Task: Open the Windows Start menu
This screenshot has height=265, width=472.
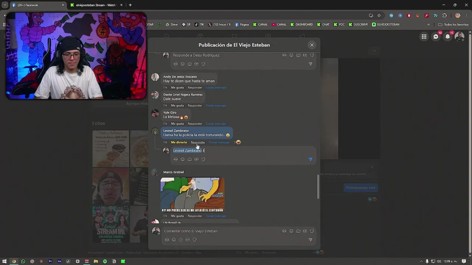Action: pos(4,261)
